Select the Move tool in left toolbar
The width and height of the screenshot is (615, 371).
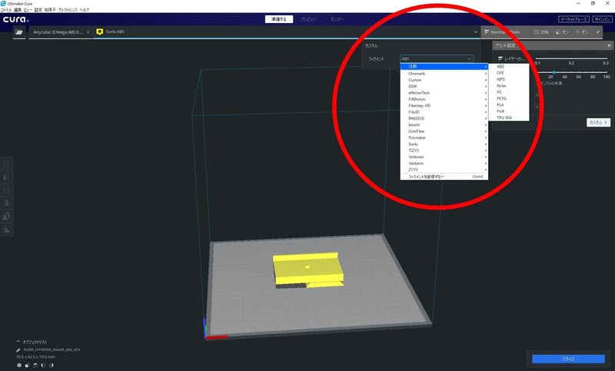click(6, 164)
